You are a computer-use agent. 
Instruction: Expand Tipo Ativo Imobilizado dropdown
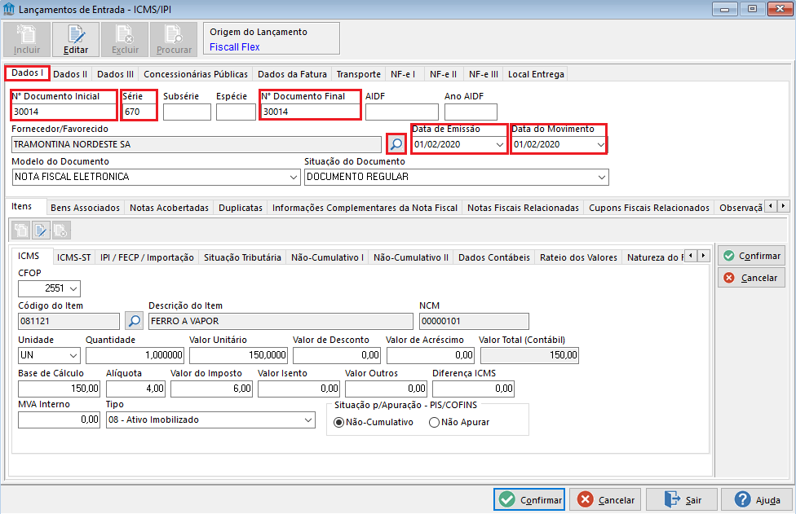[308, 420]
